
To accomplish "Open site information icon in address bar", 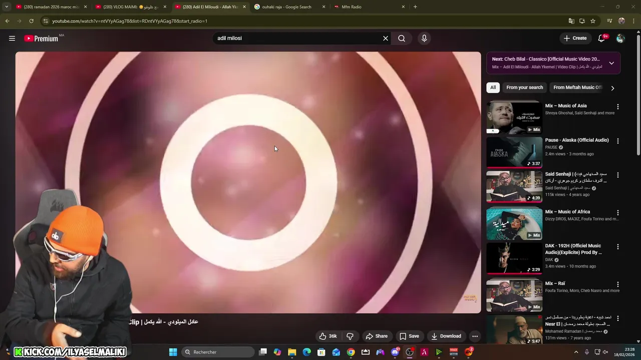I will [46, 21].
